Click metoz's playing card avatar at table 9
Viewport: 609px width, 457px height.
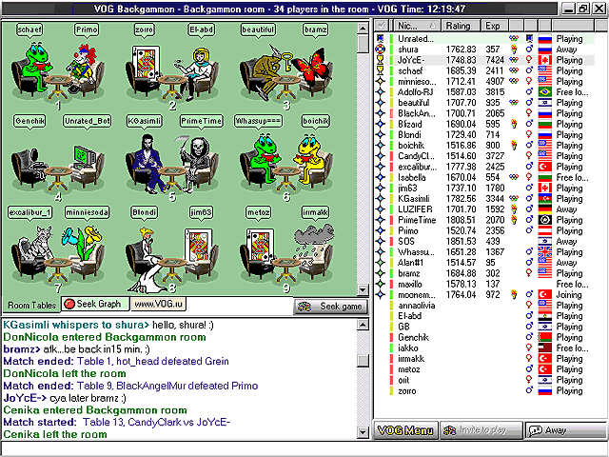260,245
